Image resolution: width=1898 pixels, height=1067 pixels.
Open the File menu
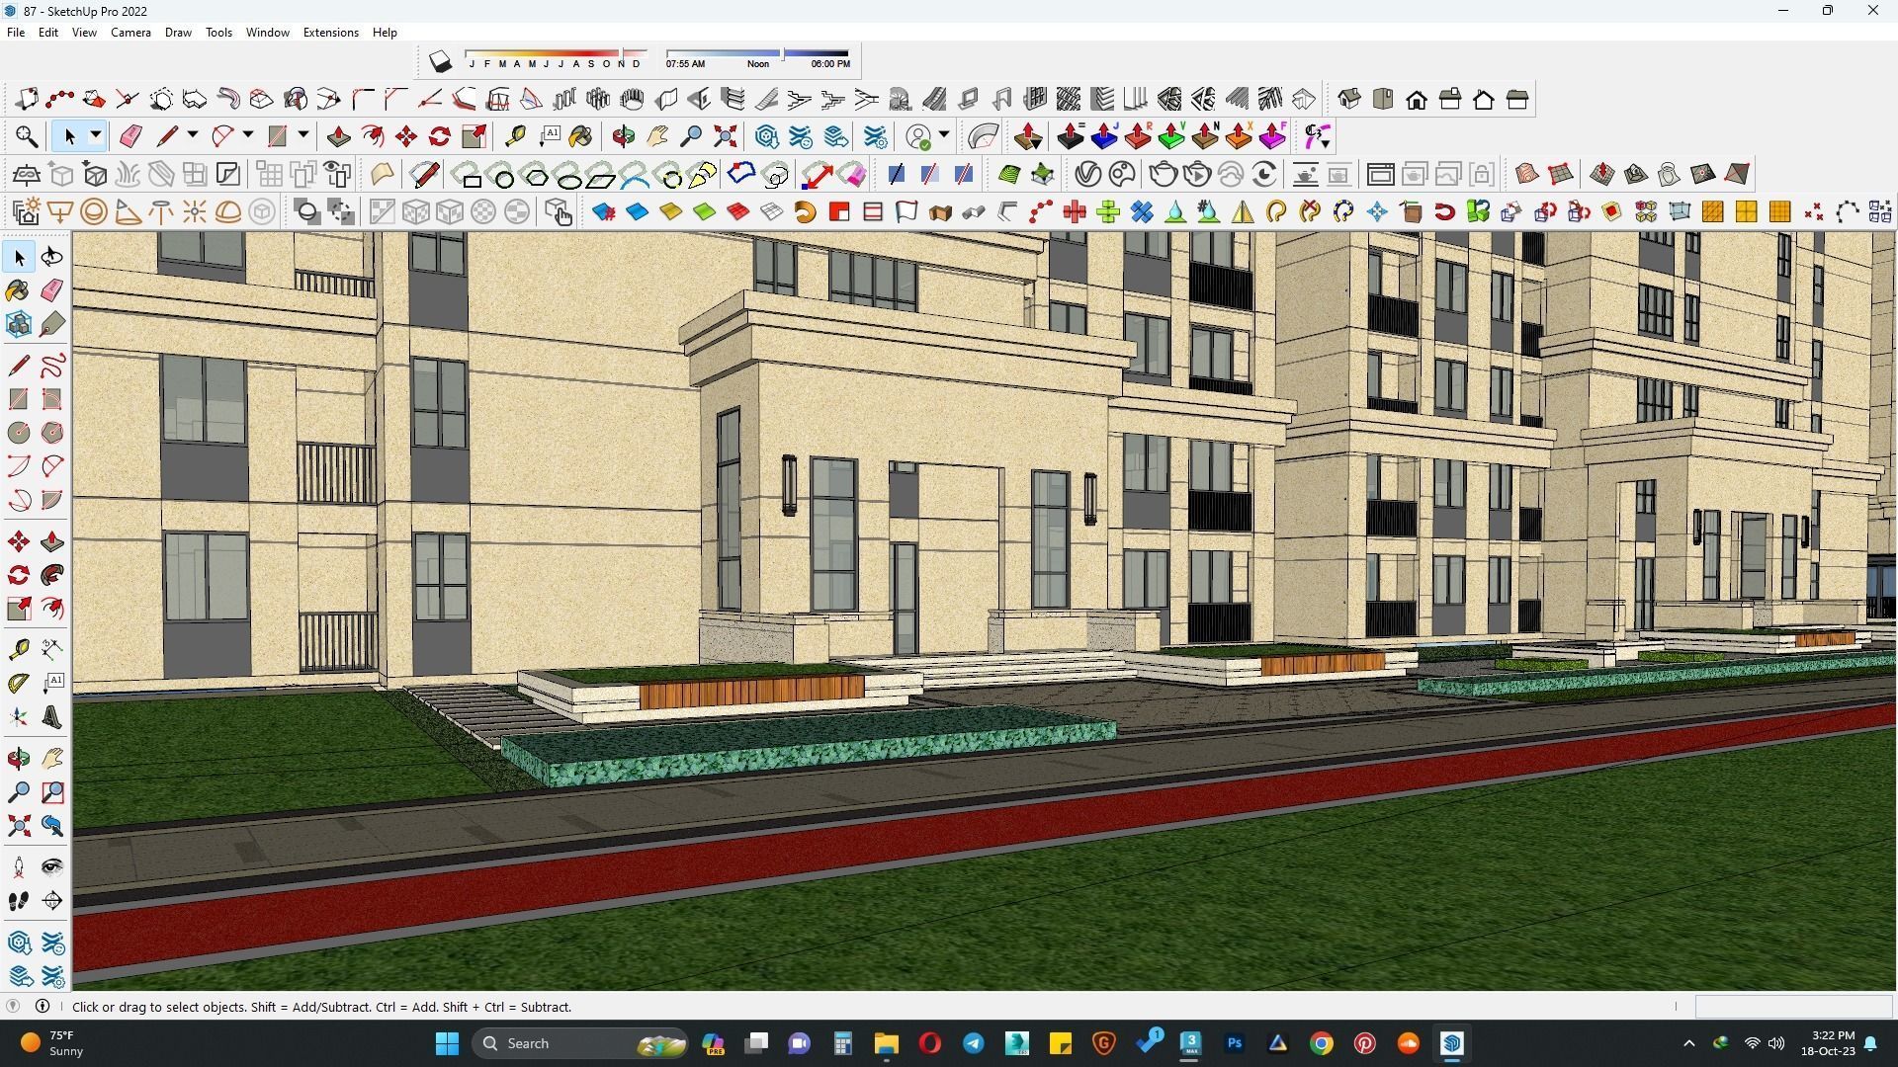[x=16, y=33]
